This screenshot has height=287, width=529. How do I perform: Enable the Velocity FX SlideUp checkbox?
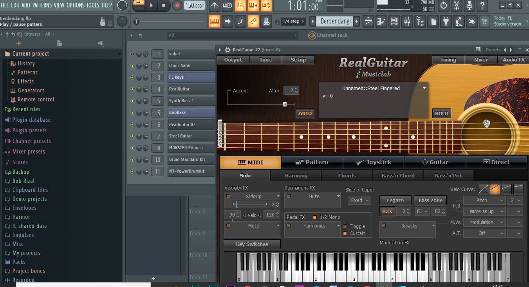[228, 196]
